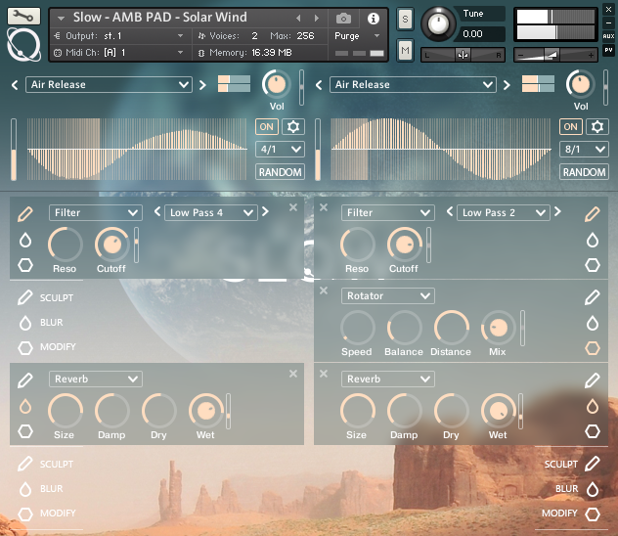Select next filter type in right Filter
This screenshot has width=618, height=536.
(x=557, y=212)
